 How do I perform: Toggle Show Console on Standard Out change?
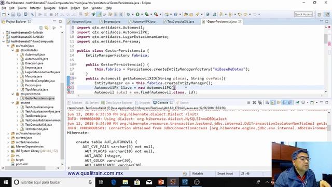coord(284,103)
